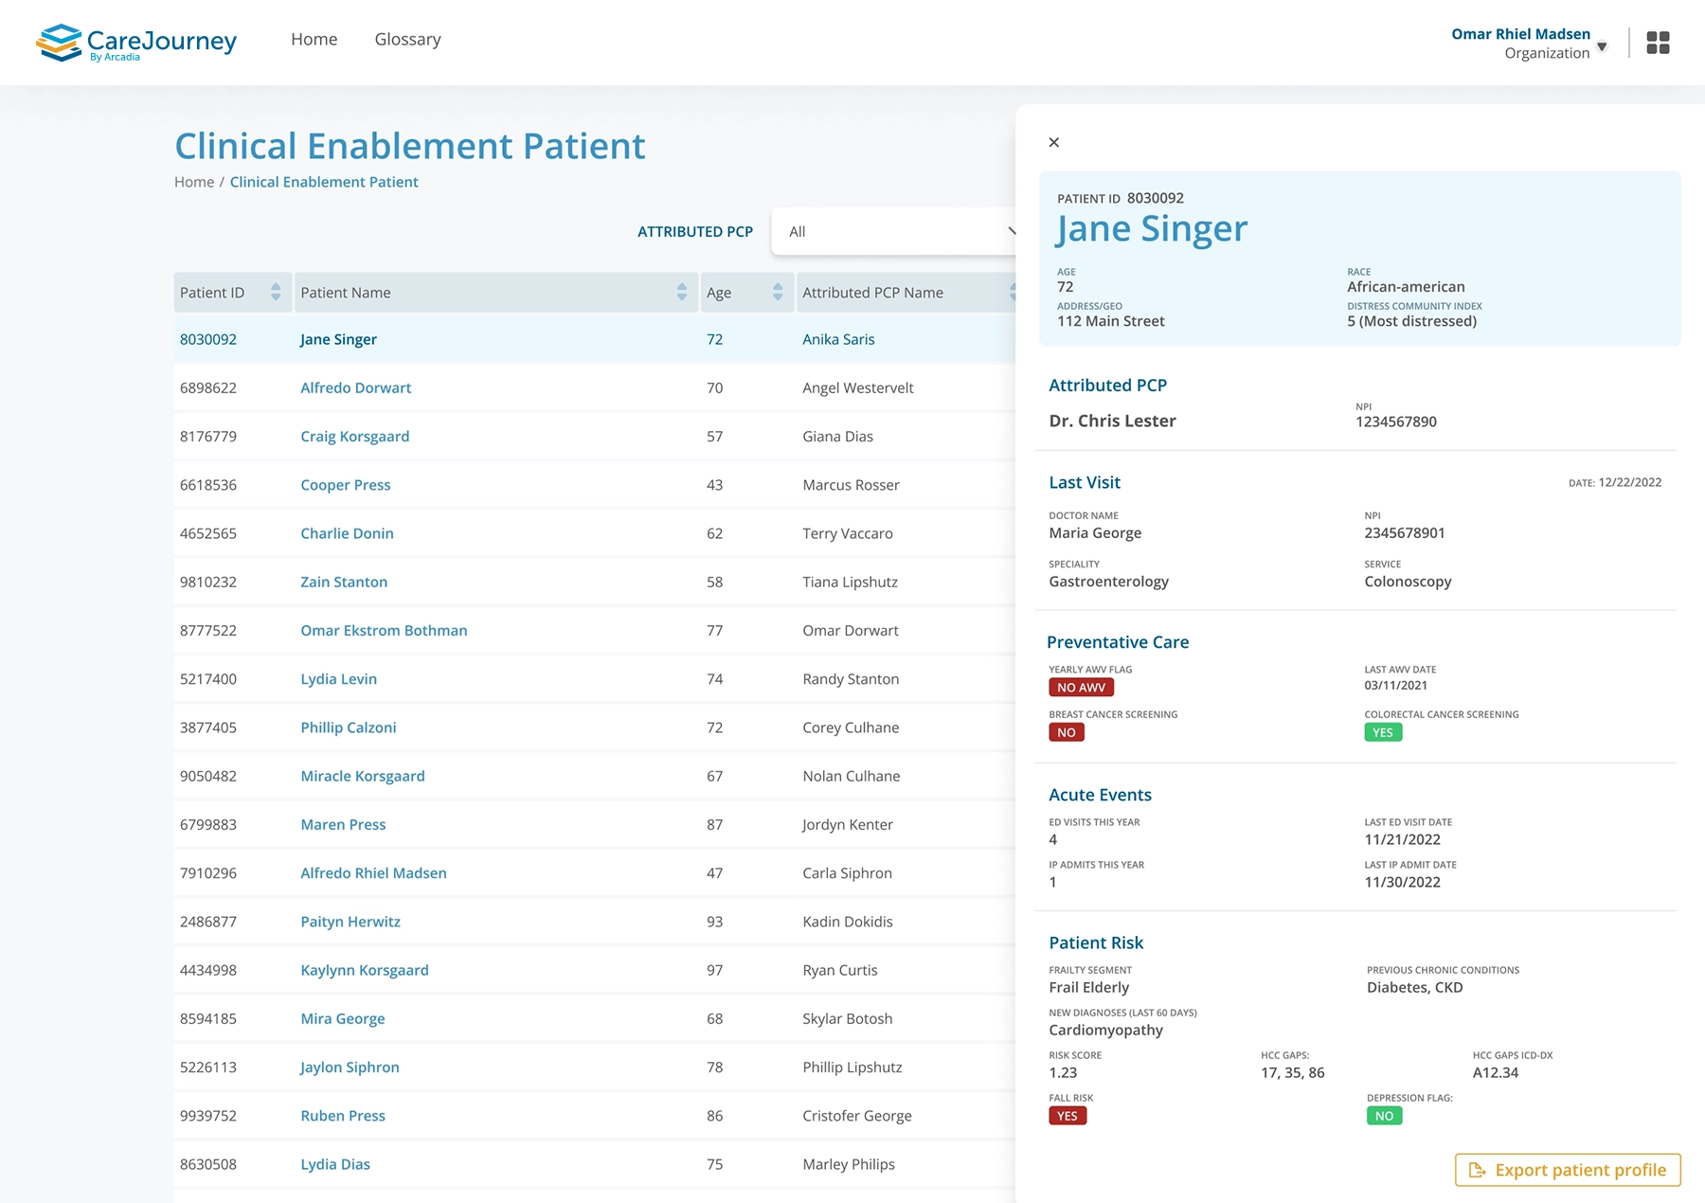Click address 112 Main Street
Viewport: 1705px width, 1203px height.
pos(1111,321)
